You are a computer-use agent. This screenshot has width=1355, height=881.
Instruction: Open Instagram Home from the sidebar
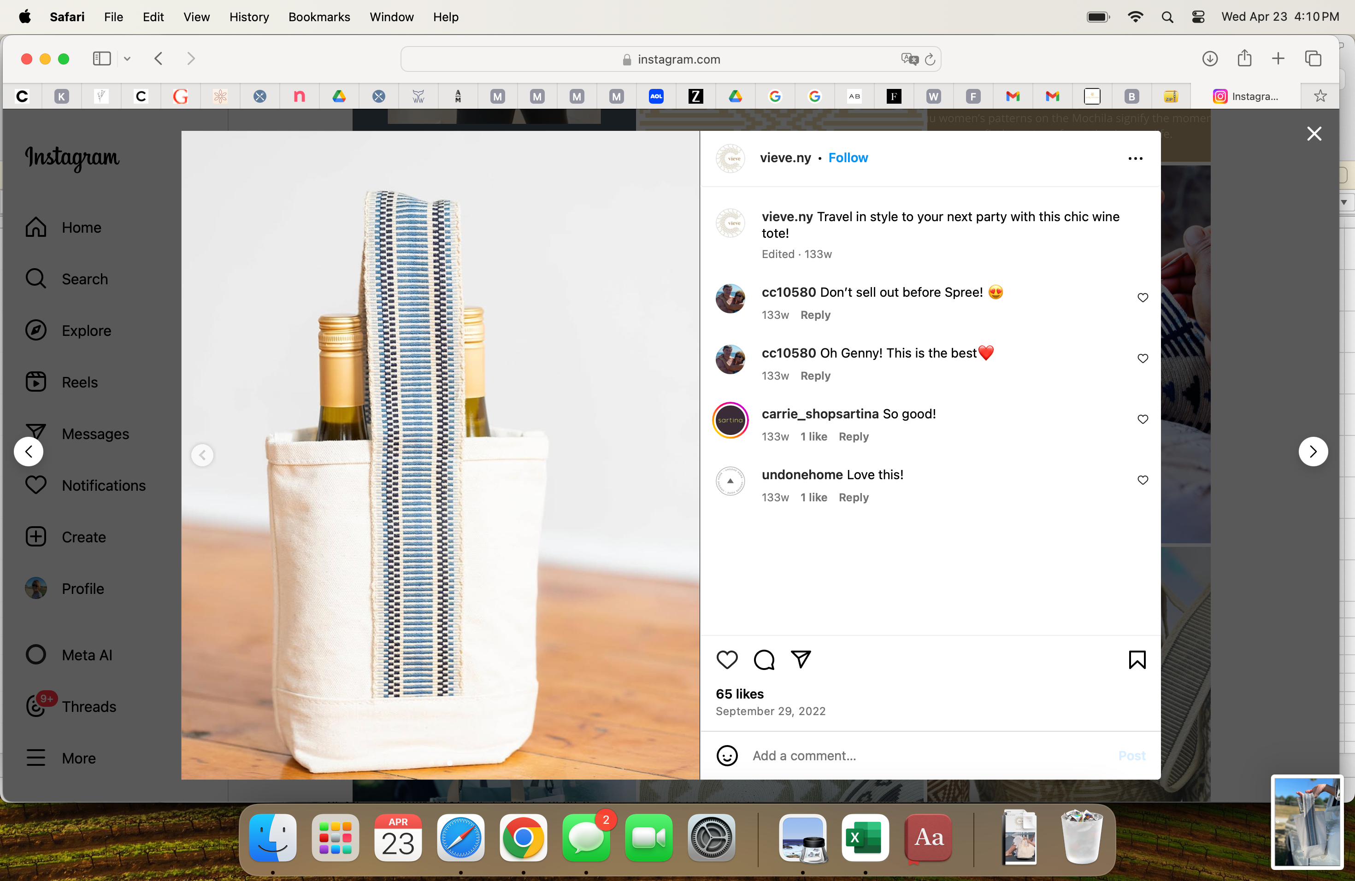tap(63, 227)
